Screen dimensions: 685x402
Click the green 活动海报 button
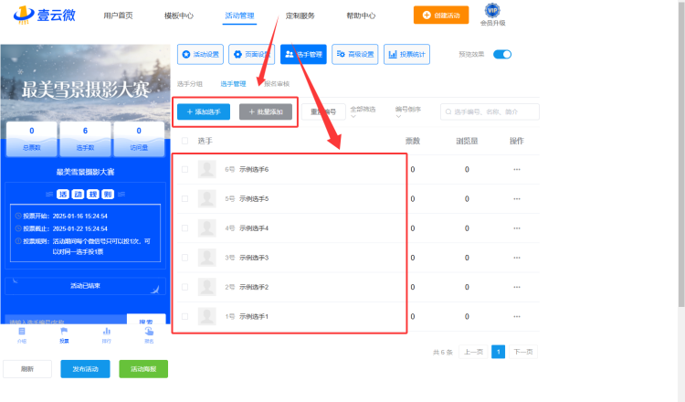143,369
